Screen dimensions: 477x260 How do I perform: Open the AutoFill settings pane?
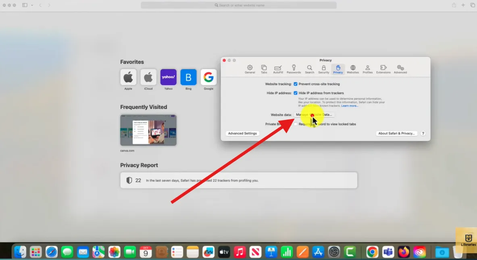(278, 69)
